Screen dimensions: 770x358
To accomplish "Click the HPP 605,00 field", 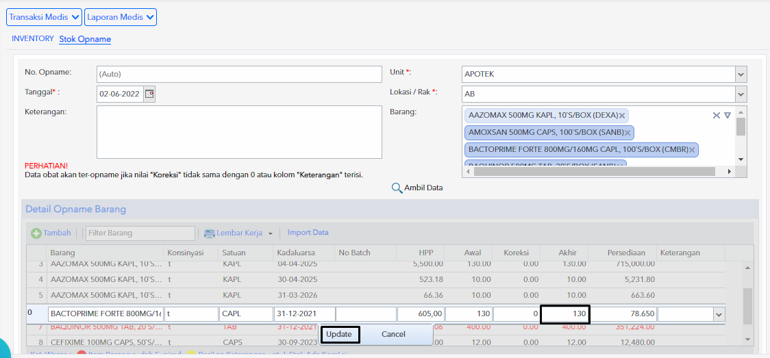I will point(421,314).
